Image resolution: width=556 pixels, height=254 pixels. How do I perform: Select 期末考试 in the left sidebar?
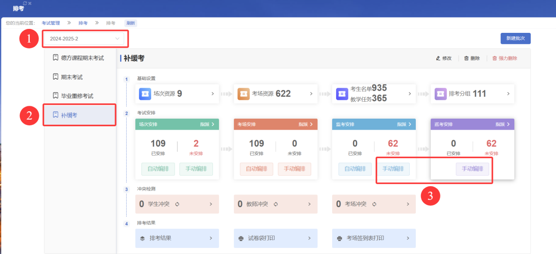71,77
